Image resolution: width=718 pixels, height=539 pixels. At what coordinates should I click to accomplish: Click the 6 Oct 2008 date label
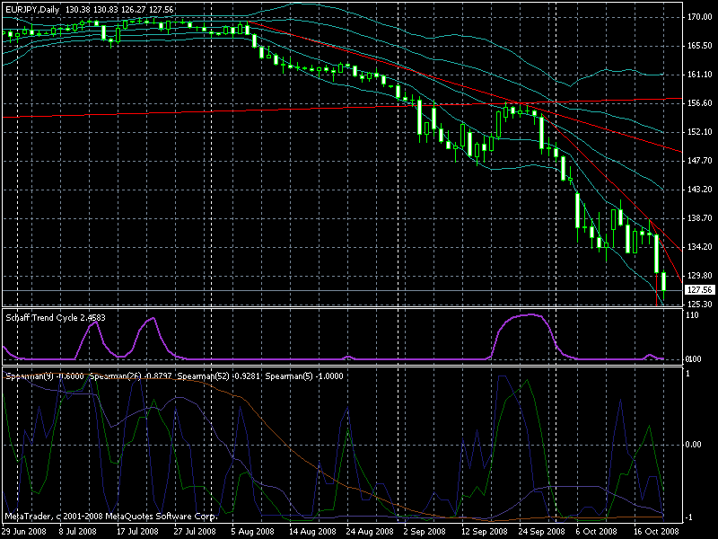click(x=596, y=531)
